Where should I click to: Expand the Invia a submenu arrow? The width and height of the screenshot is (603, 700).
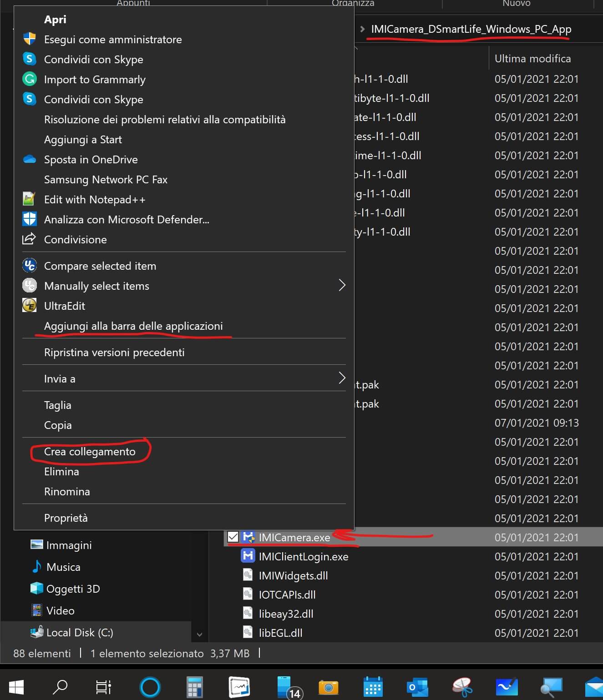tap(342, 378)
